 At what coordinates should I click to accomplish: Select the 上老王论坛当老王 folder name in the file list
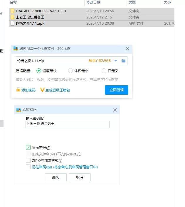[30, 17]
